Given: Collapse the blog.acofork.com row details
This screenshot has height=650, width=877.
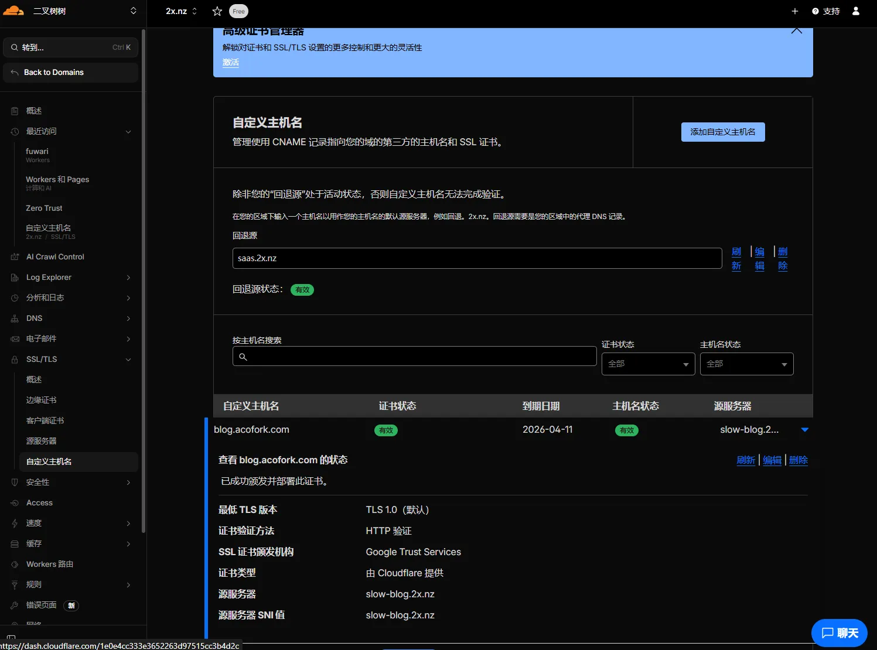Looking at the screenshot, I should [x=804, y=430].
